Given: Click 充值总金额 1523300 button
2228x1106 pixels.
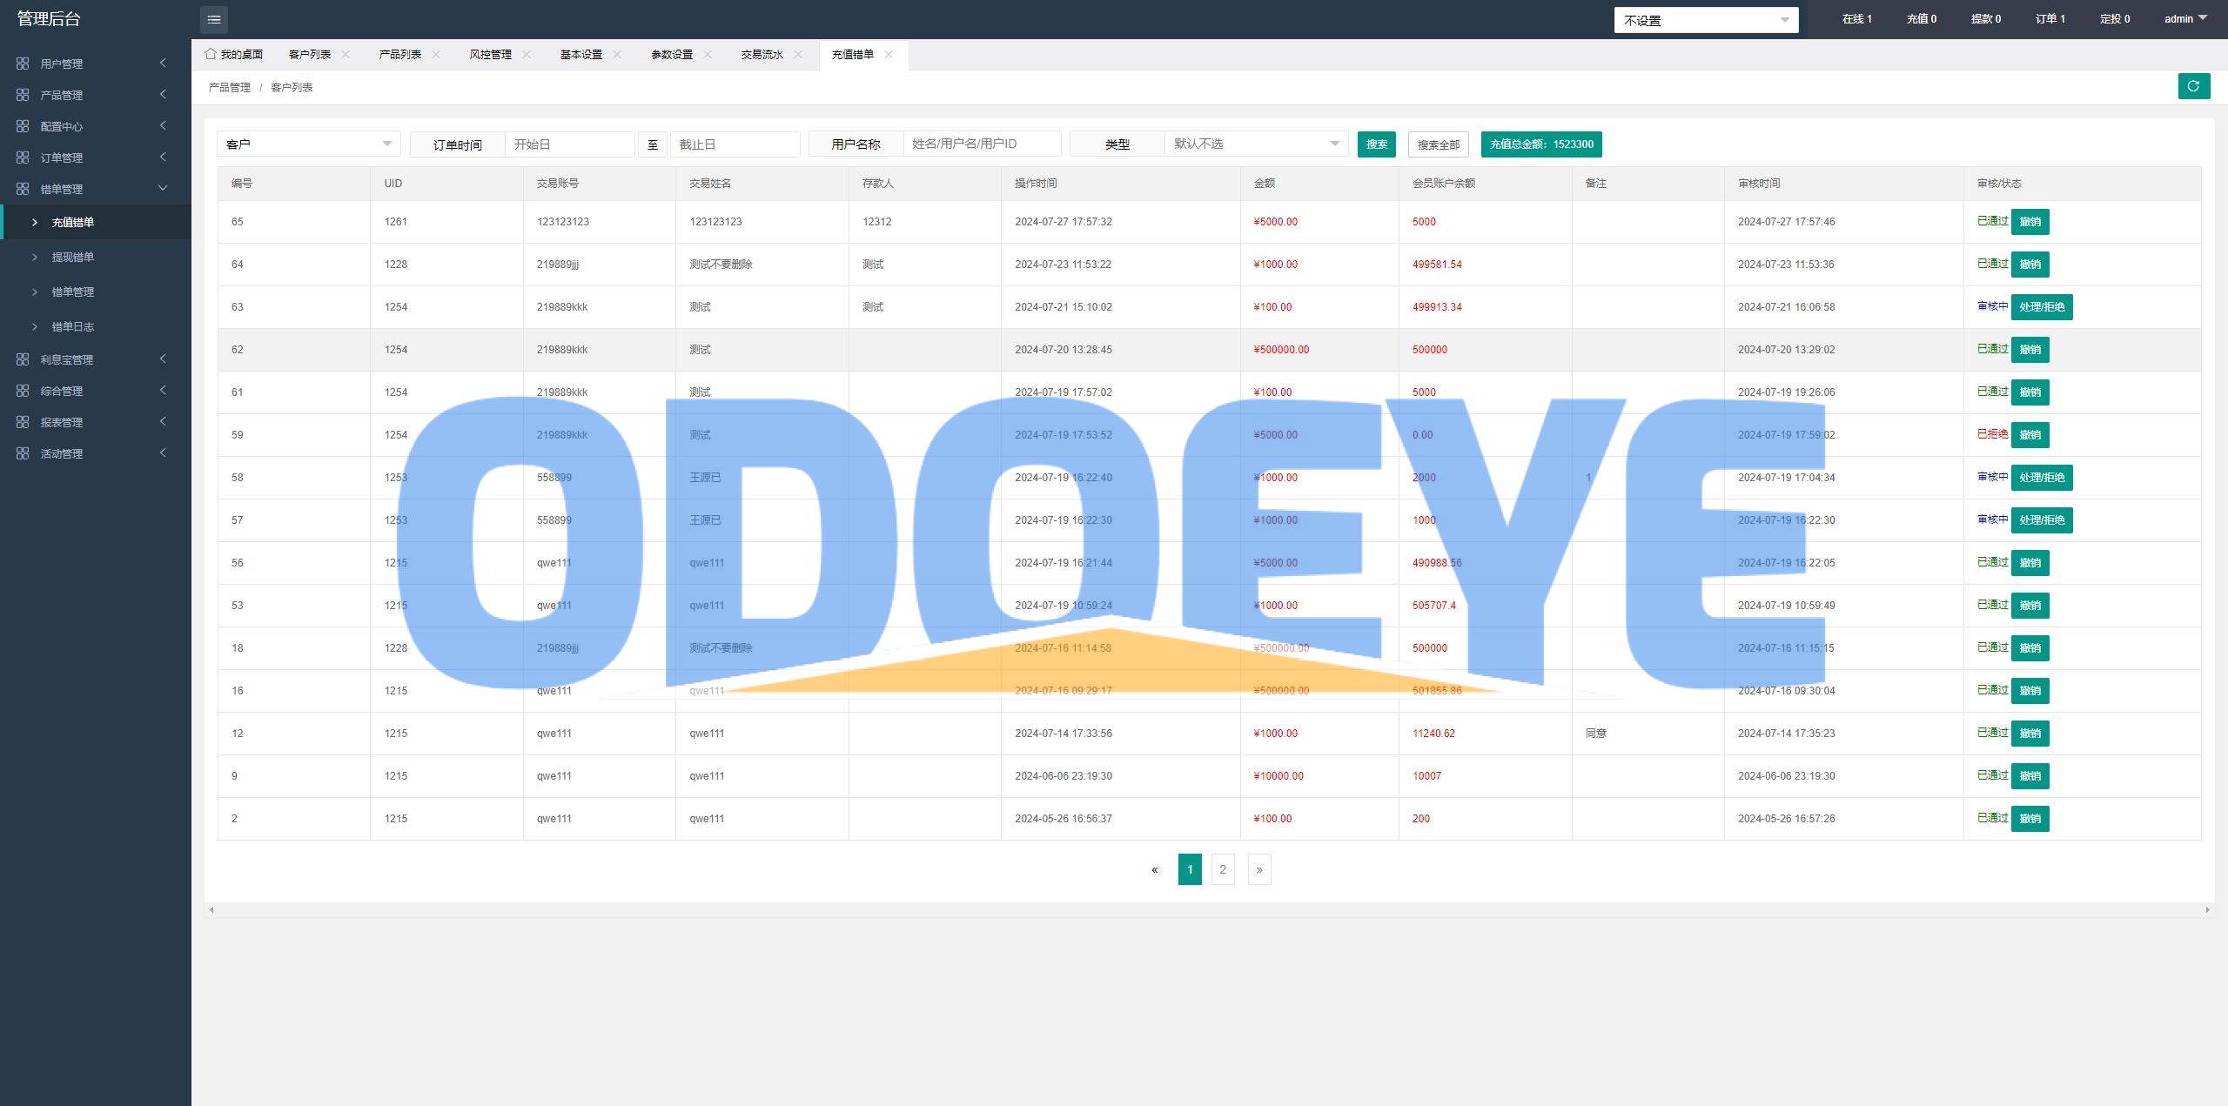Looking at the screenshot, I should coord(1541,144).
